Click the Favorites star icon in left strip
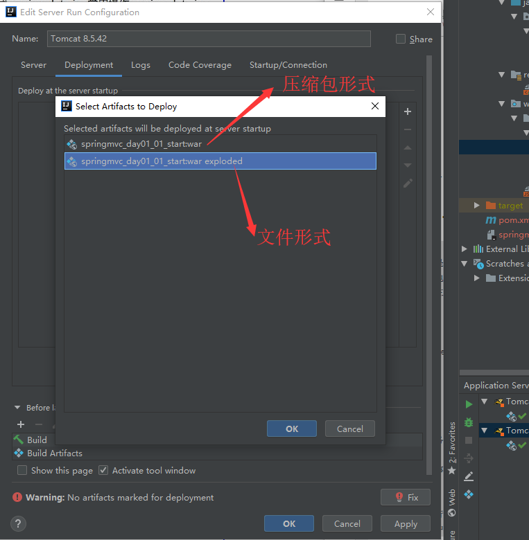The width and height of the screenshot is (529, 540). 452,471
